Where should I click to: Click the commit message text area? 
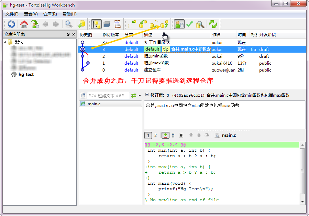(x=225, y=115)
